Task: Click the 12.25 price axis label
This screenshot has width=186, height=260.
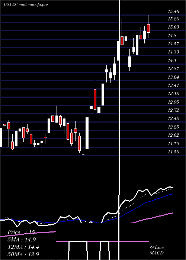Action: coord(173,127)
